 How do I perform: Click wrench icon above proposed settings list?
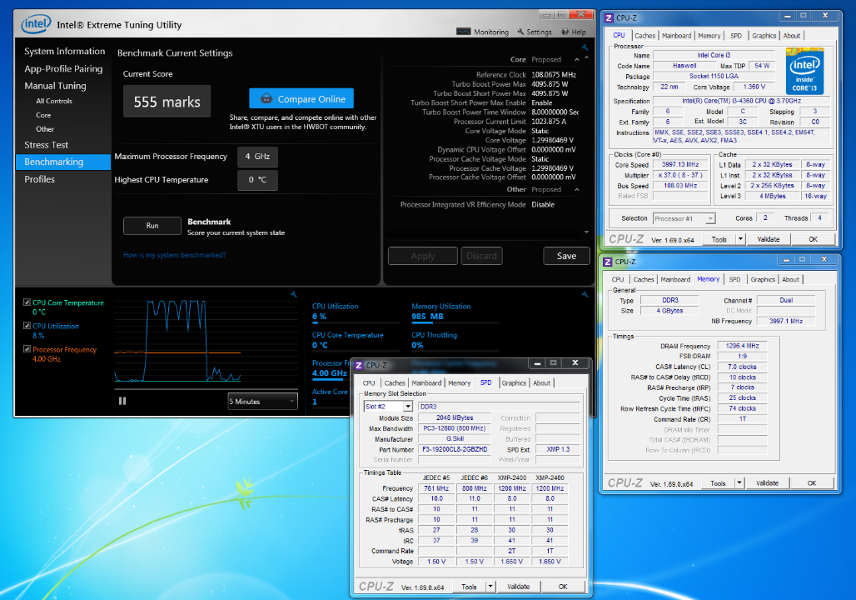click(585, 47)
